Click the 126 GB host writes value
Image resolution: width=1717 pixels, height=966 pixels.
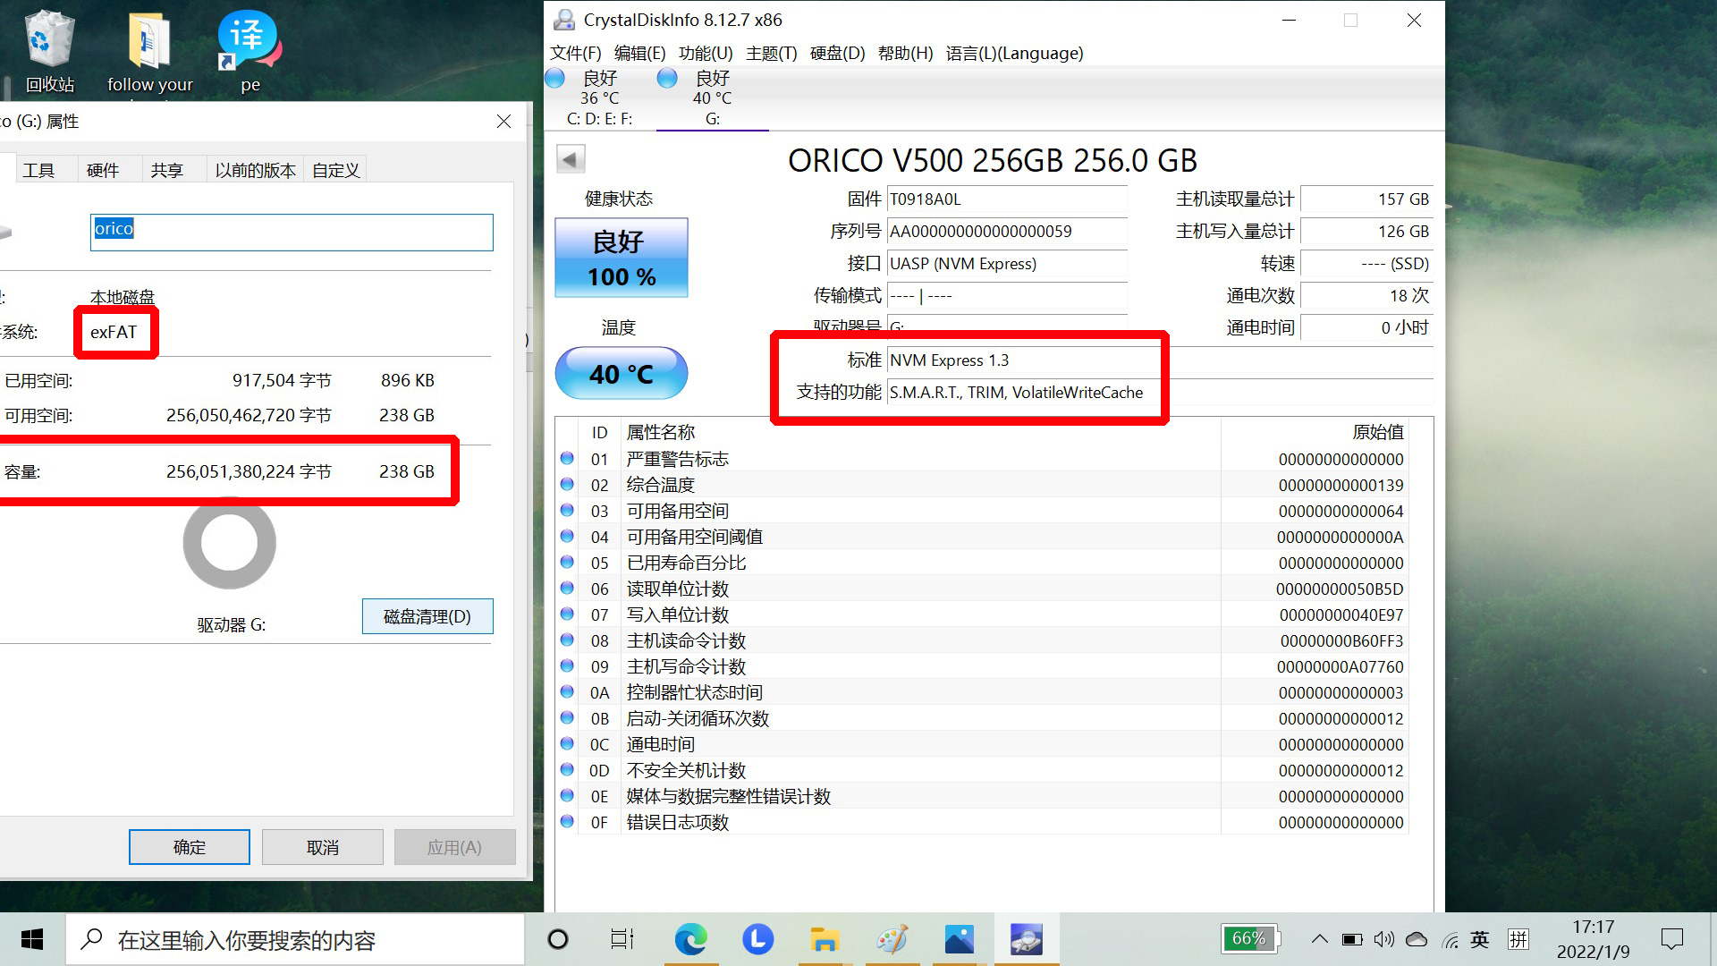pyautogui.click(x=1366, y=232)
